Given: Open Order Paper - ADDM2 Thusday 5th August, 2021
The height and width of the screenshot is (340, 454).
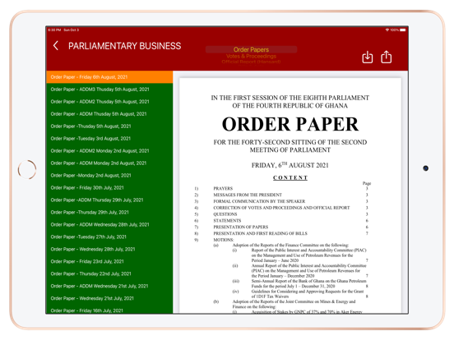Looking at the screenshot, I should [x=109, y=102].
